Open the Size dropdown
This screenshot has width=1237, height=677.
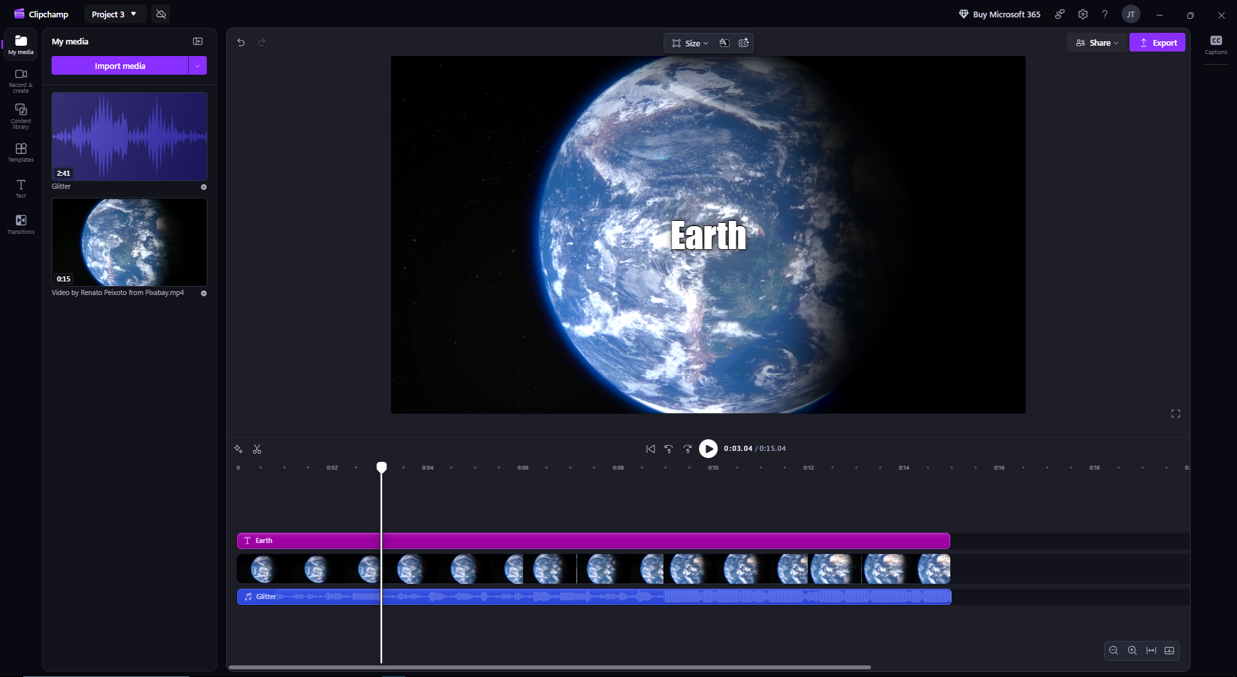690,43
